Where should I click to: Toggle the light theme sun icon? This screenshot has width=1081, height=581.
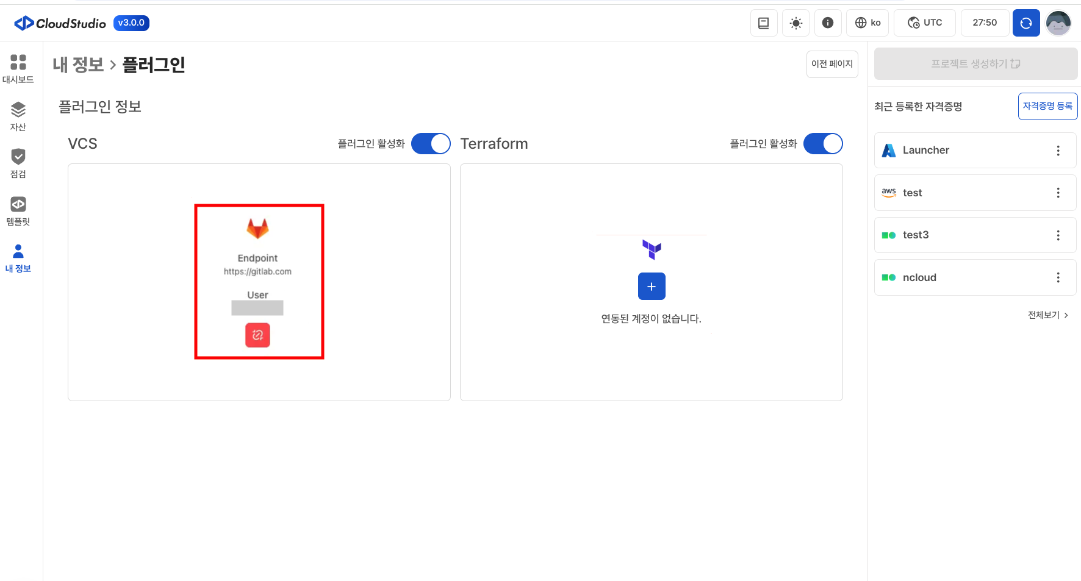click(x=795, y=23)
